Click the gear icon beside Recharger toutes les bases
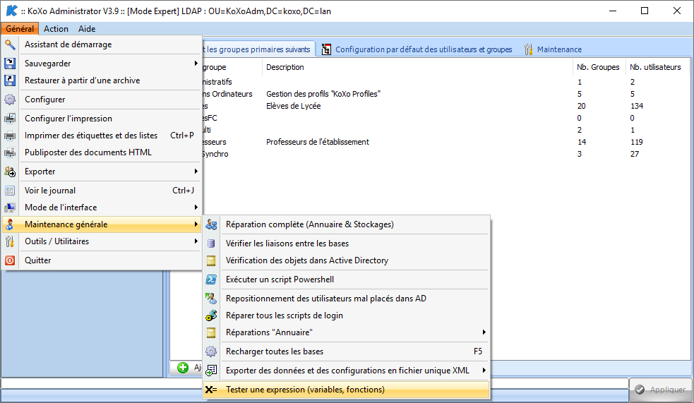 click(211, 351)
